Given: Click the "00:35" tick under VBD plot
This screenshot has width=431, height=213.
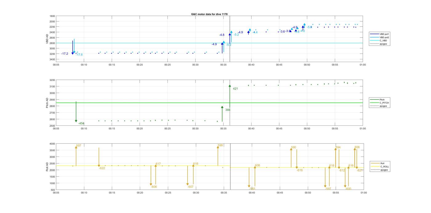Looking at the screenshot, I should pos(223,65).
